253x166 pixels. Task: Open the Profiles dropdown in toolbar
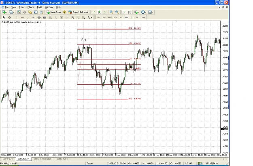pos(11,12)
